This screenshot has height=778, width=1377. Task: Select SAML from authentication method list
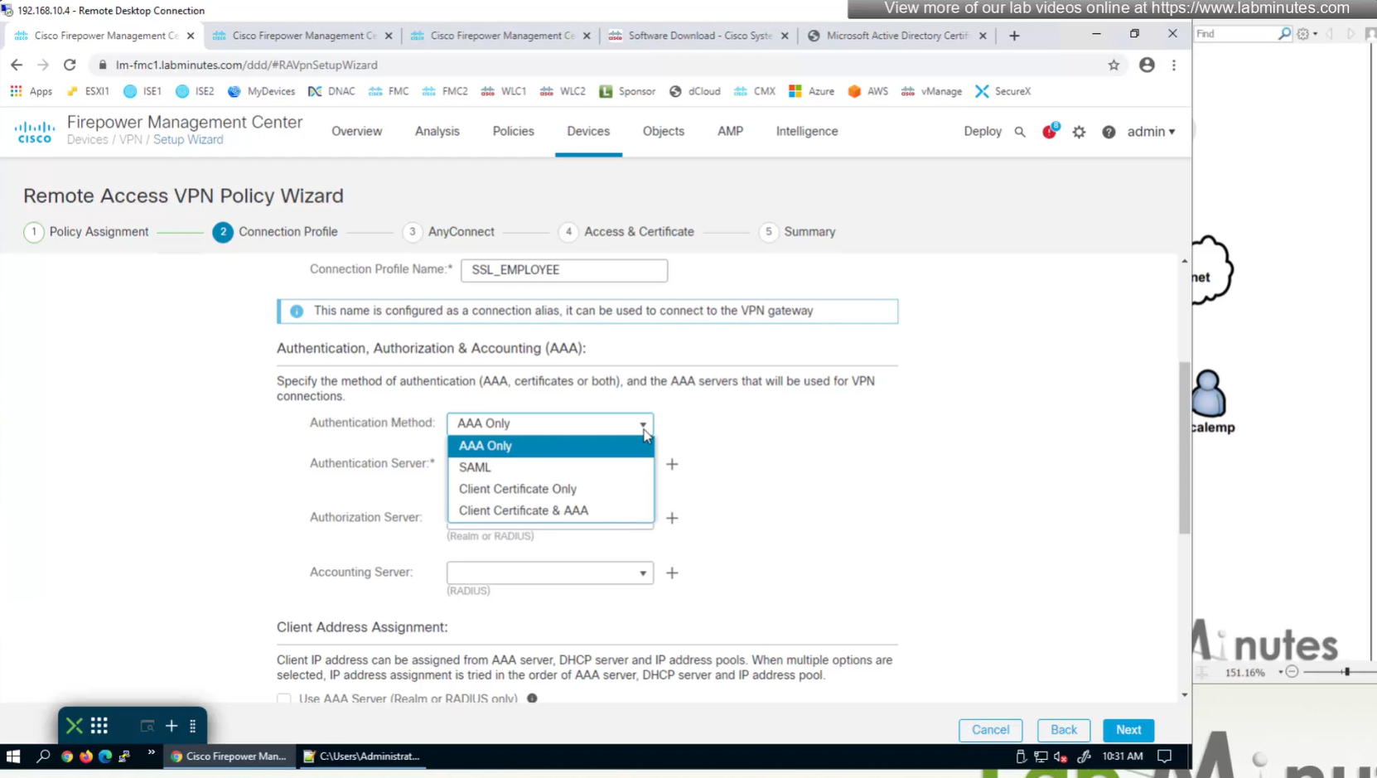[x=475, y=467]
